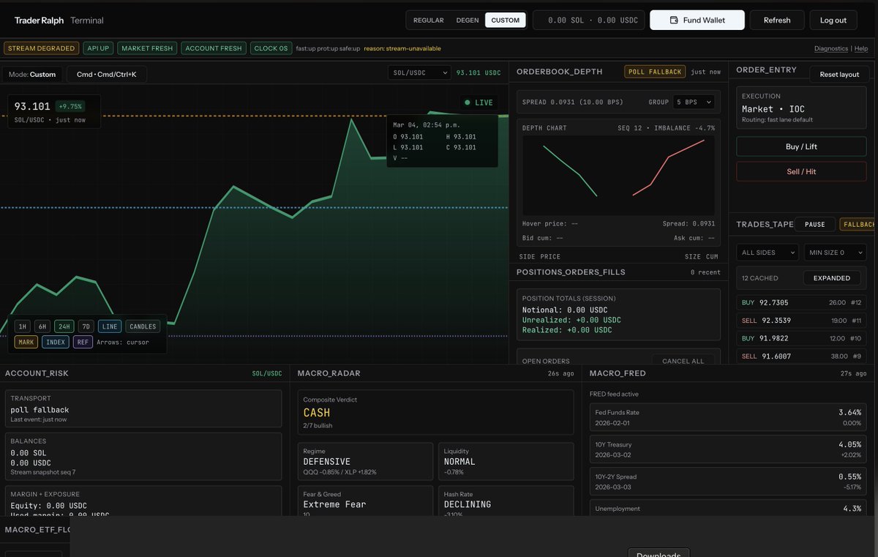Click the Sell / Hit button
This screenshot has height=557, width=878.
pos(801,171)
